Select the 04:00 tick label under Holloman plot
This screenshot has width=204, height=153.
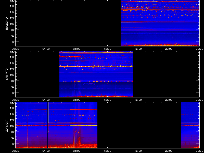click(x=46, y=49)
